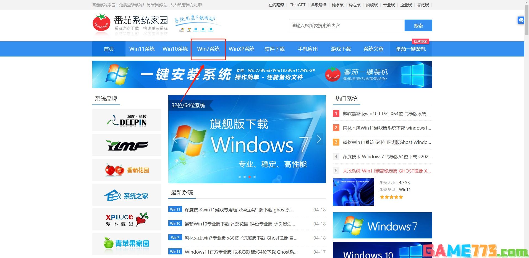The height and width of the screenshot is (258, 529).
Task: Go to the 首页 home tab
Action: (x=109, y=49)
